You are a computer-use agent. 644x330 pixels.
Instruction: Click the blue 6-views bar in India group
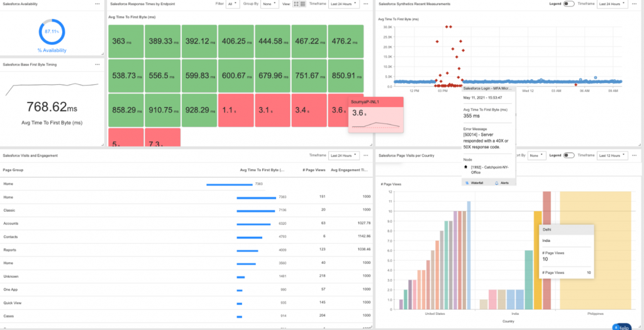tap(528, 280)
